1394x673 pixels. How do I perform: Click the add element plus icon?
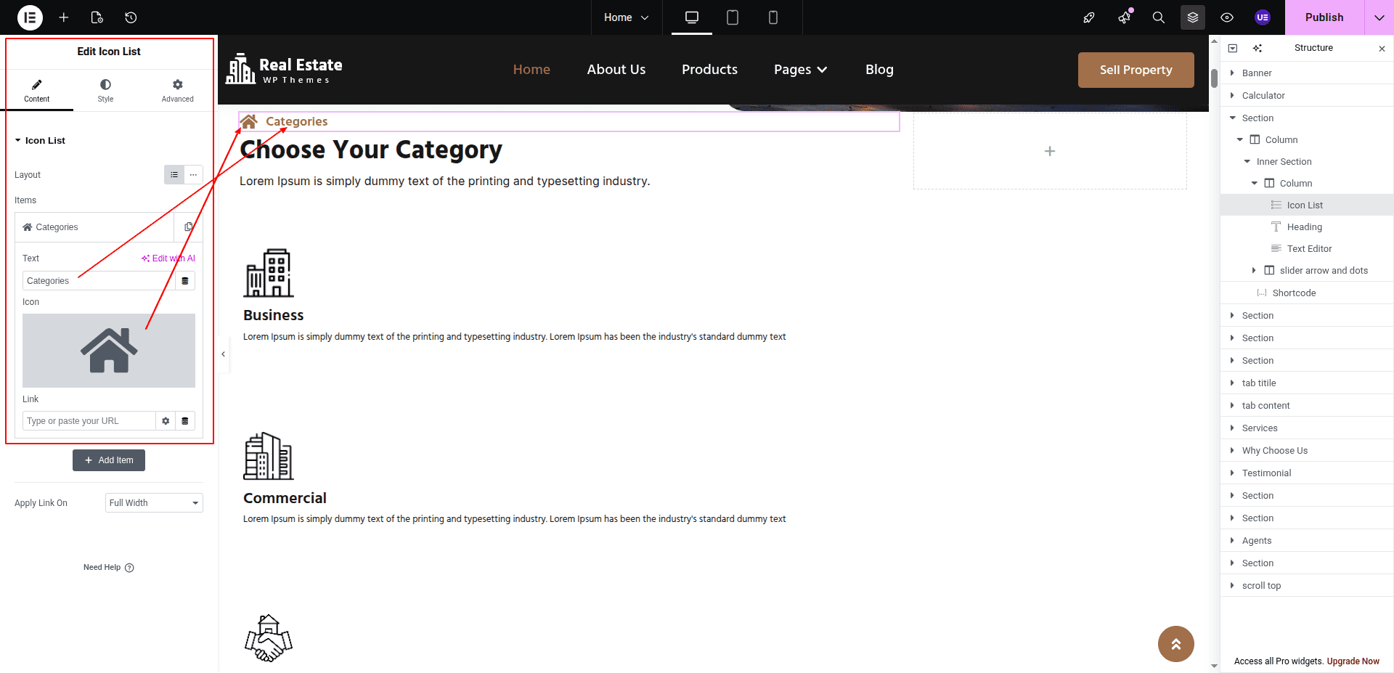click(x=64, y=17)
